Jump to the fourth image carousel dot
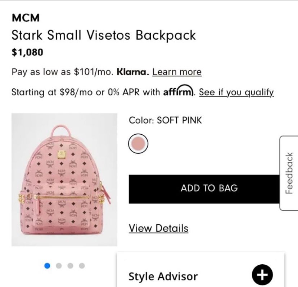This screenshot has width=298, height=287. click(x=82, y=266)
